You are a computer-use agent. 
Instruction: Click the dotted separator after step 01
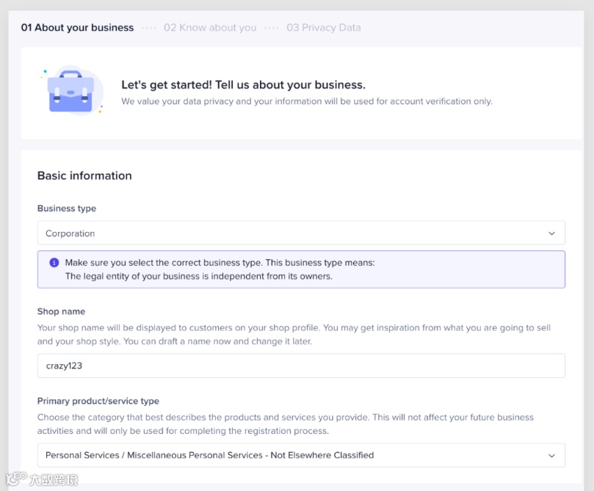point(149,28)
